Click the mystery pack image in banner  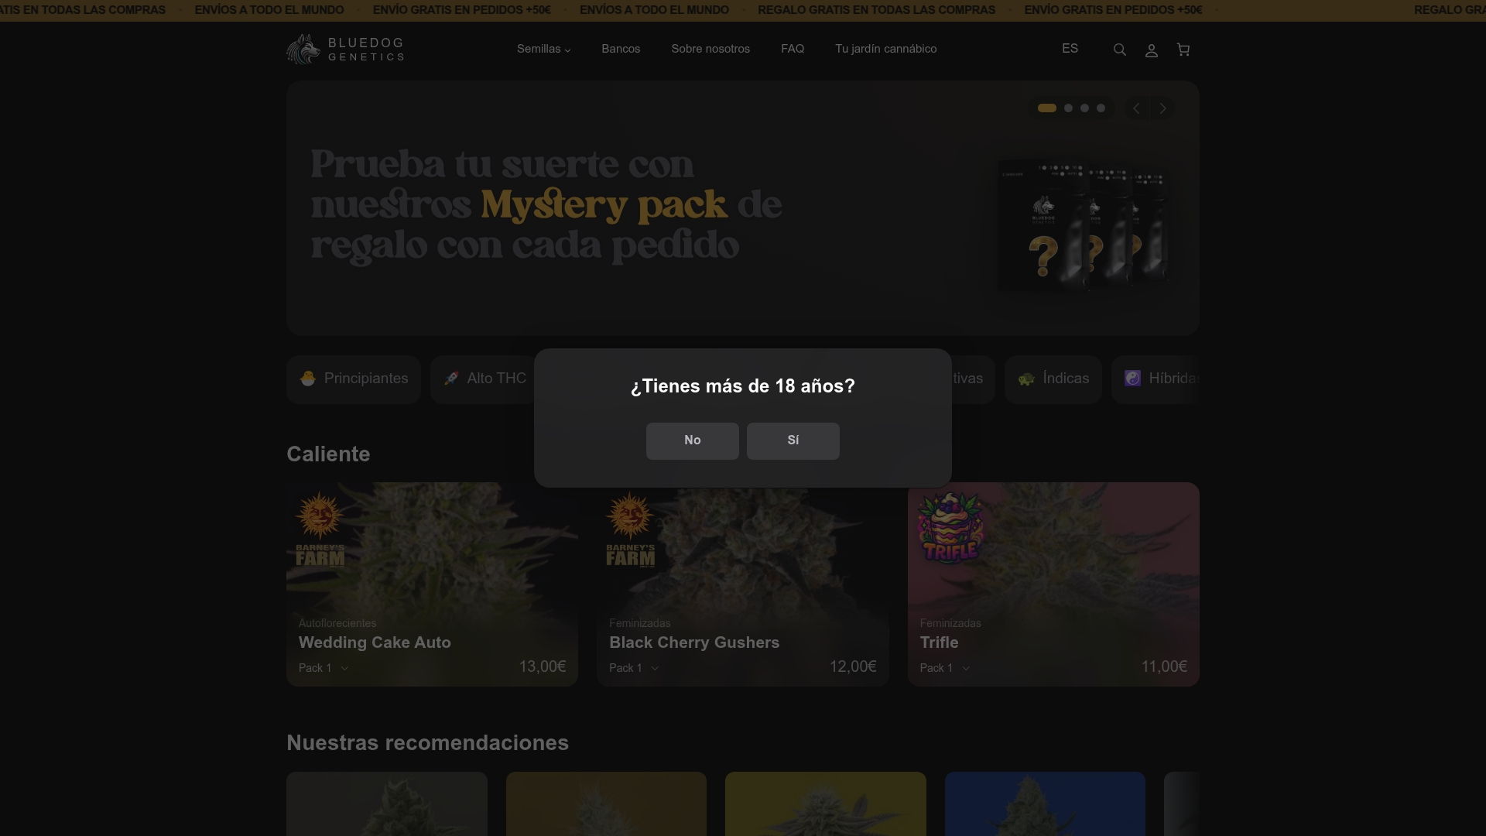(x=1083, y=224)
